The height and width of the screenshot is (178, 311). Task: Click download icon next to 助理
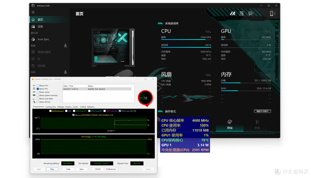[65, 46]
